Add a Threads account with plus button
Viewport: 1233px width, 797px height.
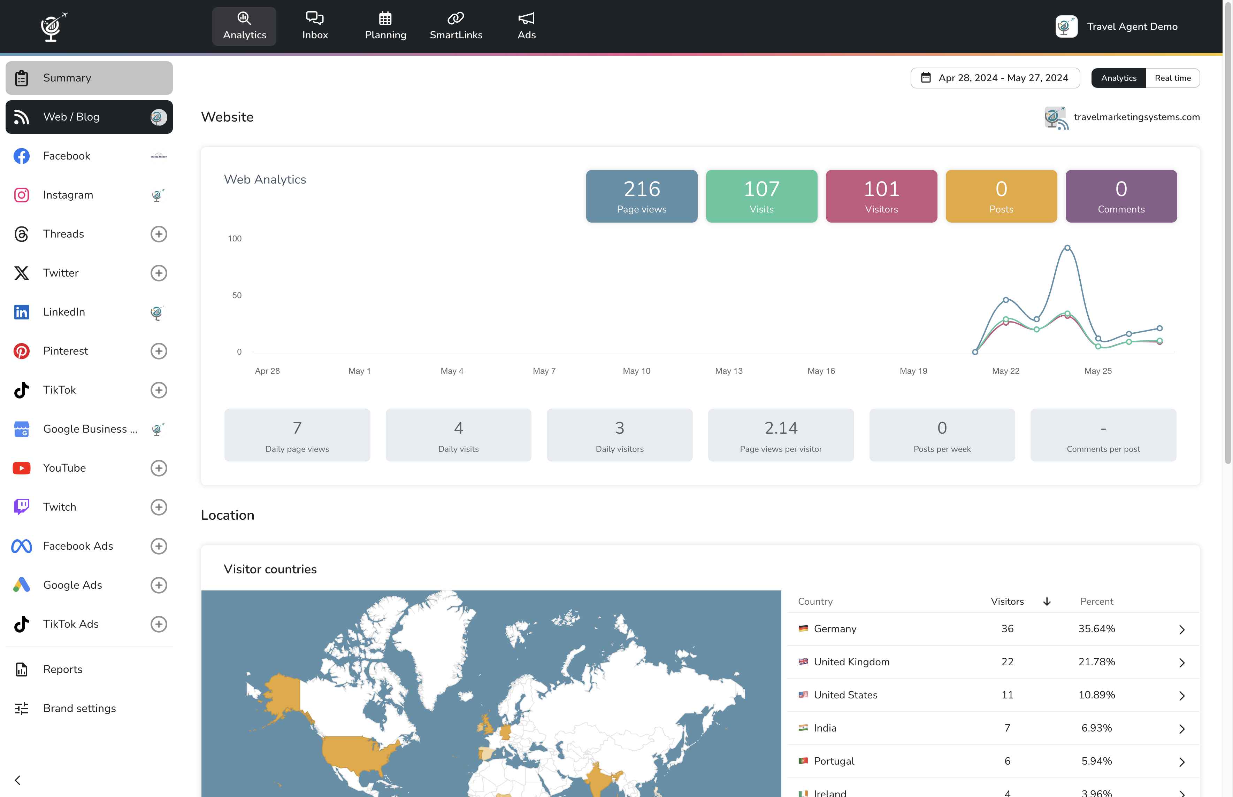[159, 234]
